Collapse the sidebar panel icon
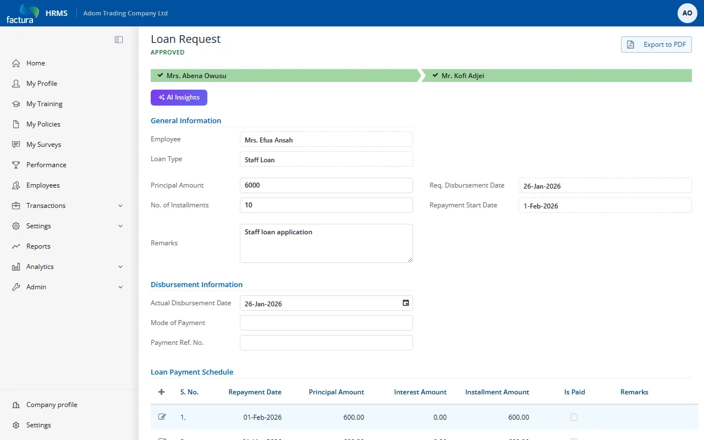The height and width of the screenshot is (440, 704). pos(119,40)
